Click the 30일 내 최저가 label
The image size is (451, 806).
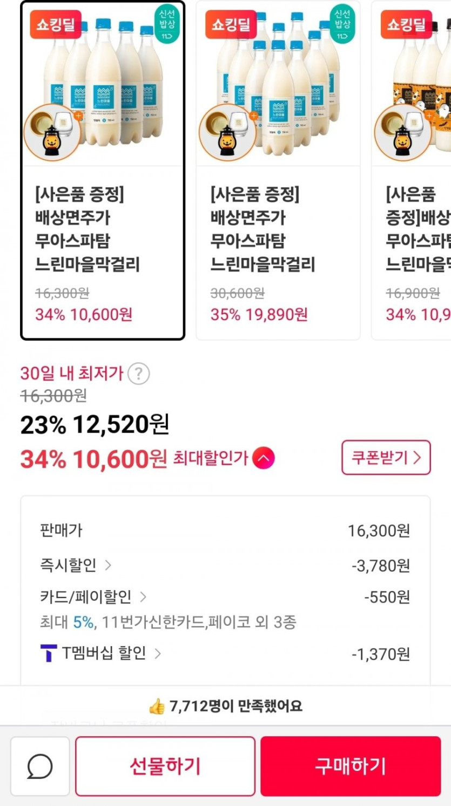tap(72, 373)
